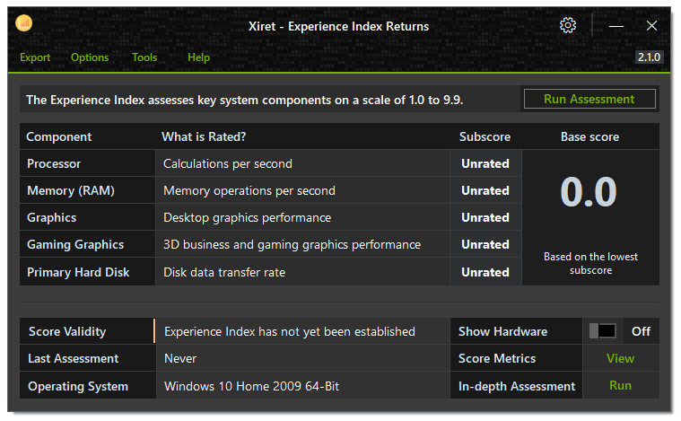Select the Gaming Graphics component row
The image size is (681, 421).
[x=271, y=244]
